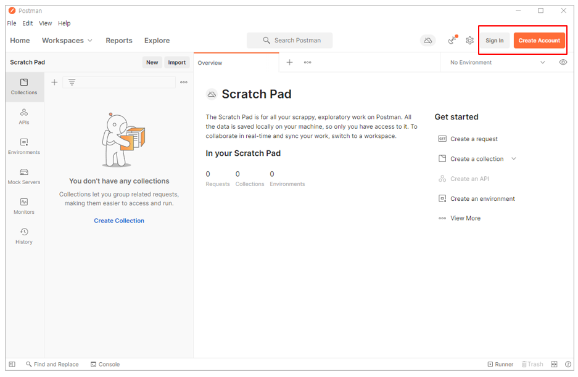Viewport: 578px width, 377px height.
Task: Focus the Search Postman field
Action: coord(289,41)
